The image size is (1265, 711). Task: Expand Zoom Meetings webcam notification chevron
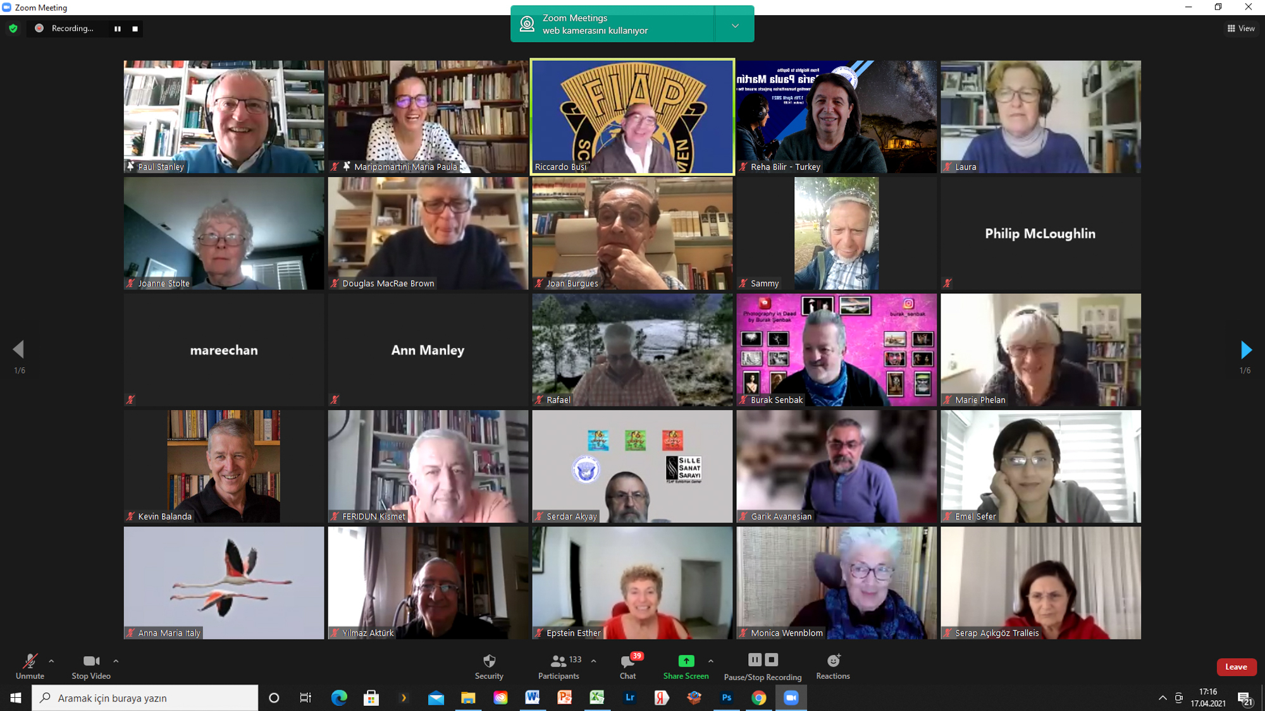click(735, 26)
